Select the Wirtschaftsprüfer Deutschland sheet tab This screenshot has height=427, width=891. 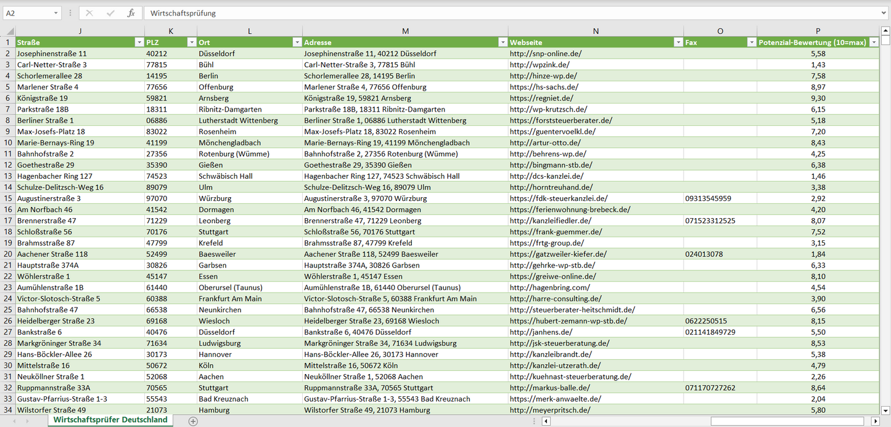tap(110, 420)
